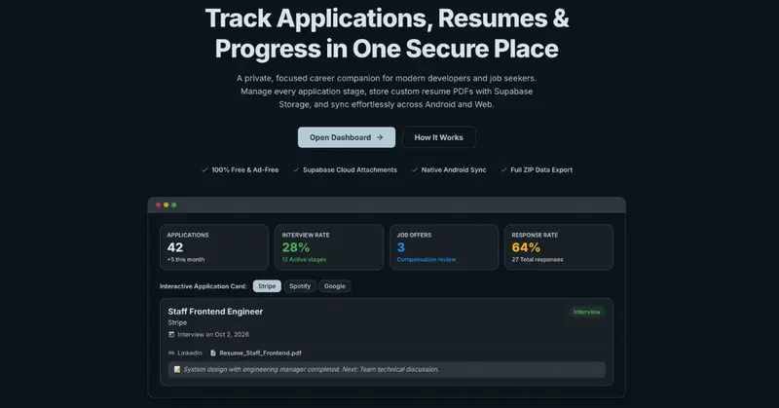Click the '+5 this month' text
Screen dimensions: 779x408
186,259
